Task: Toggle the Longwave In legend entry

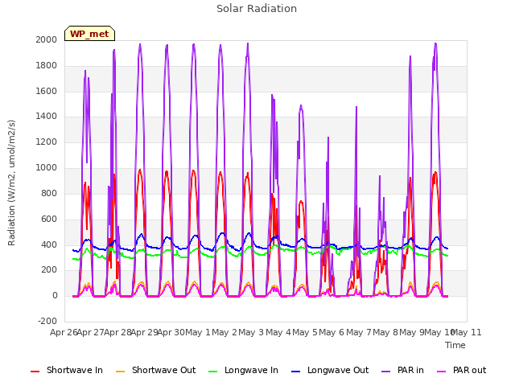Action: point(243,370)
